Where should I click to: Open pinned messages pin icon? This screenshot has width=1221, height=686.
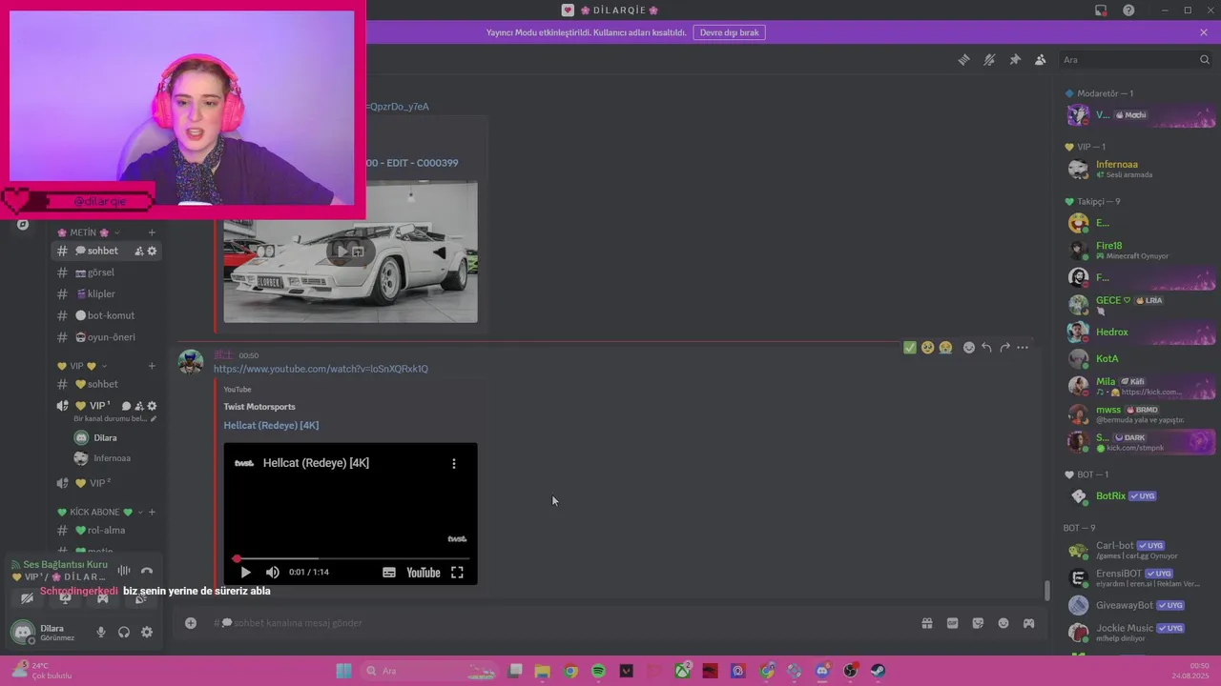1015,59
